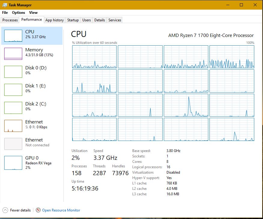Select the Disk 0 (D:) graph thumbnail

13,72
